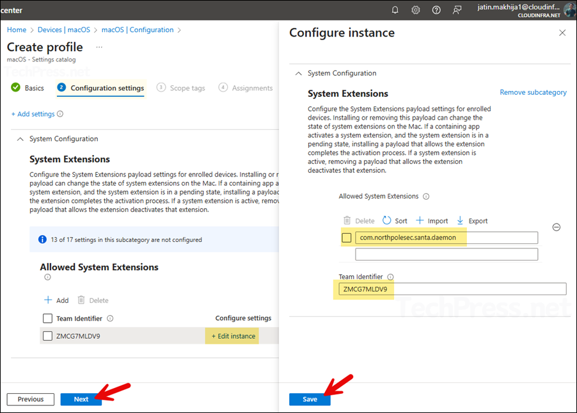This screenshot has height=413, width=577.
Task: Open the feedback person icon
Action: [457, 10]
